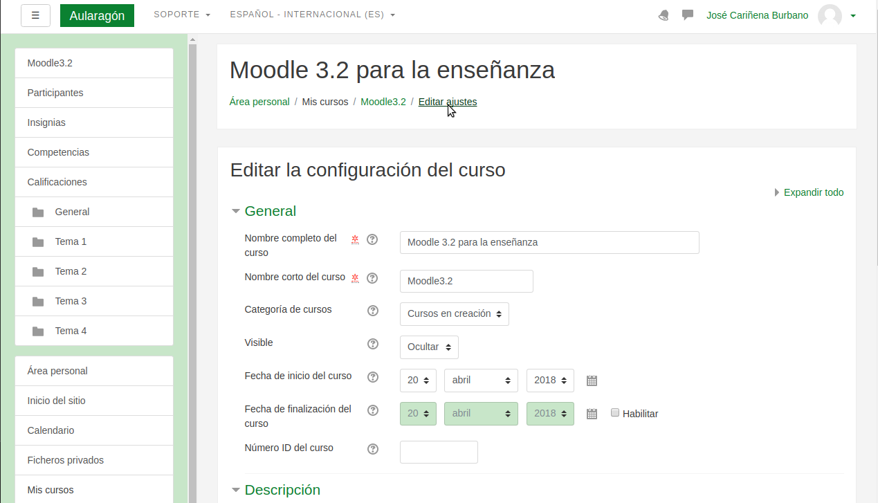Open the notifications bell icon
Viewport: 878px width, 503px height.
point(664,15)
